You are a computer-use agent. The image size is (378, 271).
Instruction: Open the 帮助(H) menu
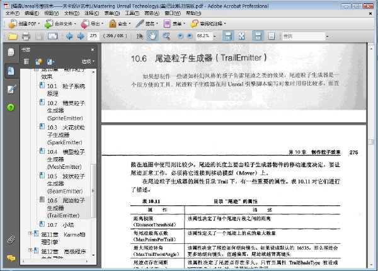coord(193,13)
